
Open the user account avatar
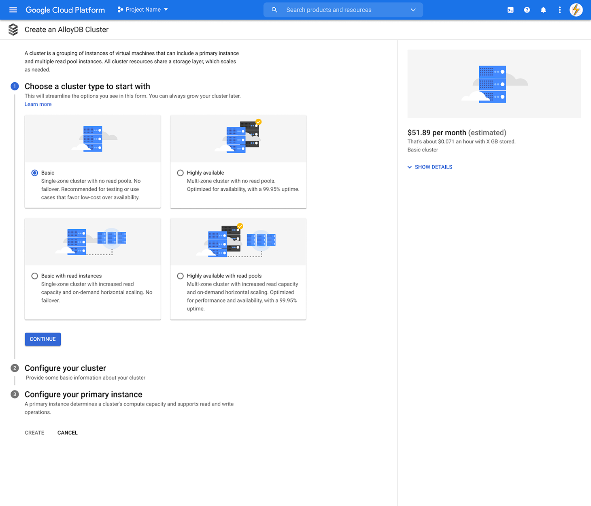click(576, 10)
